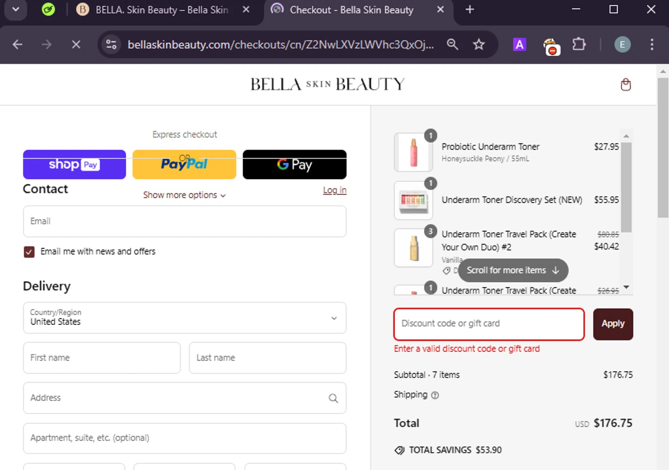Click the Apartment, suite field

185,438
